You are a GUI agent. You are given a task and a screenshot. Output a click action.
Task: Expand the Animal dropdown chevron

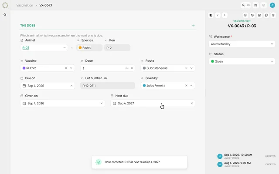65,47
